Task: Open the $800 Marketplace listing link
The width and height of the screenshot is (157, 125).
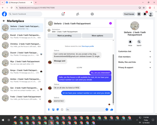Action: (x=65, y=32)
